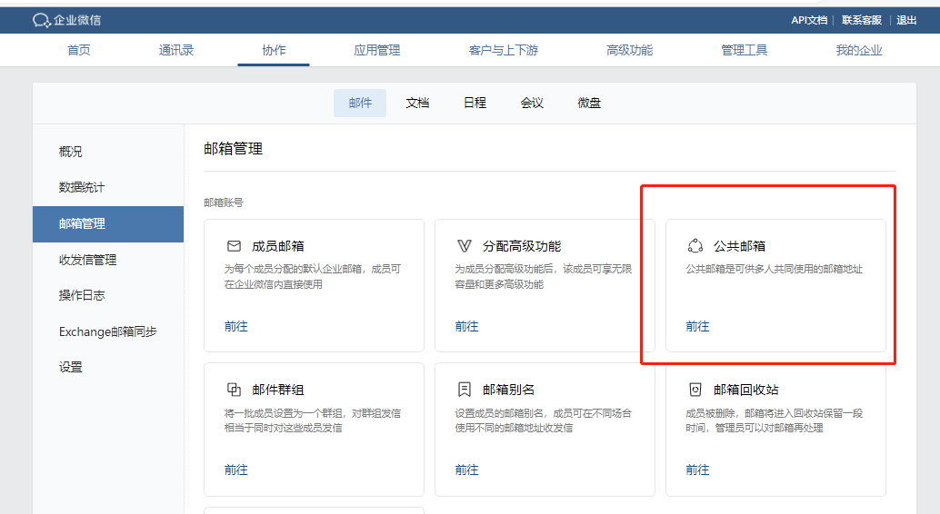The height and width of the screenshot is (514, 940).
Task: Switch to the 微盘 sub-tab
Action: [589, 104]
